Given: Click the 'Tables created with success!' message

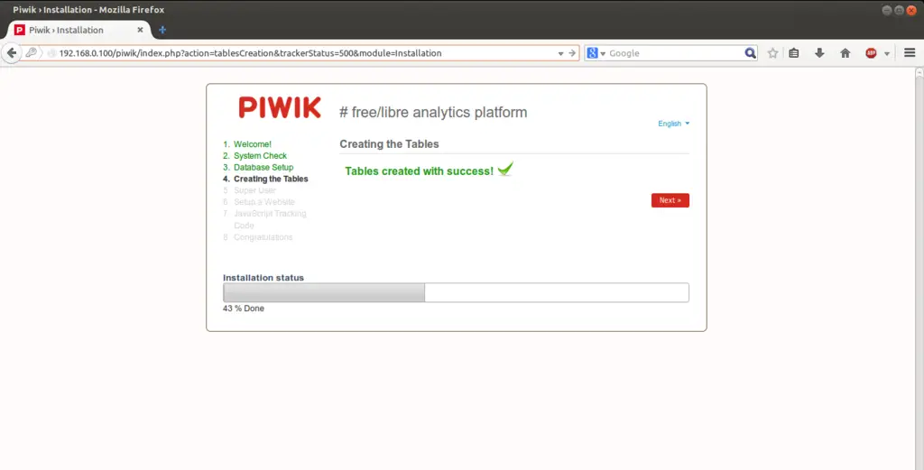Looking at the screenshot, I should pos(419,171).
